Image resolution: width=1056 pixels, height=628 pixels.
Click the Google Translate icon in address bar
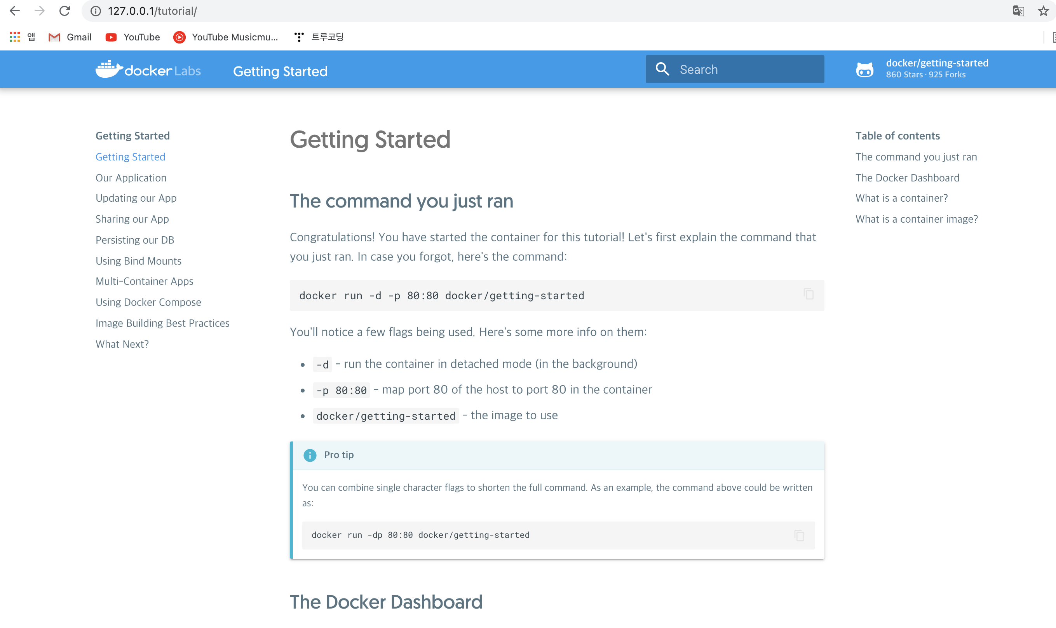(x=1018, y=11)
